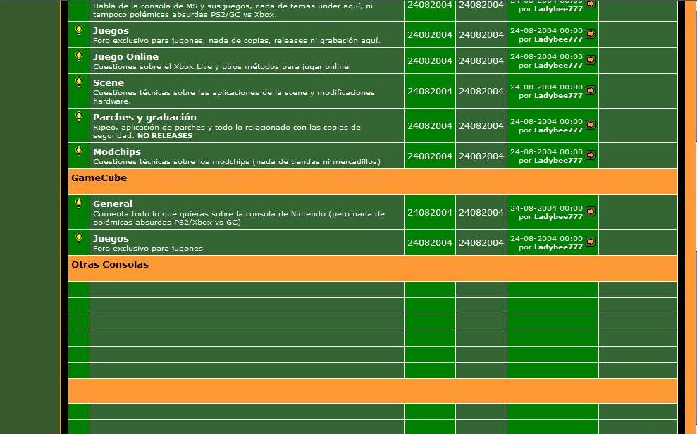Click the light bulb icon beside Scene
The width and height of the screenshot is (697, 434).
pos(79,82)
